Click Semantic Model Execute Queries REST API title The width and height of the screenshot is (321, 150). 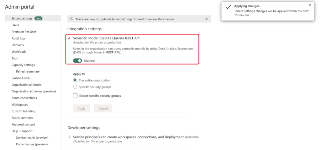click(x=107, y=38)
